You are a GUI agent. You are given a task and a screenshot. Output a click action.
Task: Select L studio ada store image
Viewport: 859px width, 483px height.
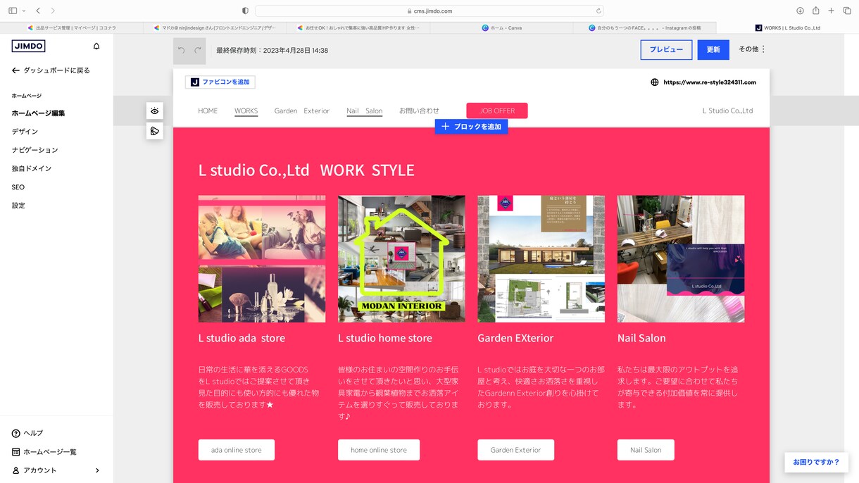click(x=262, y=259)
